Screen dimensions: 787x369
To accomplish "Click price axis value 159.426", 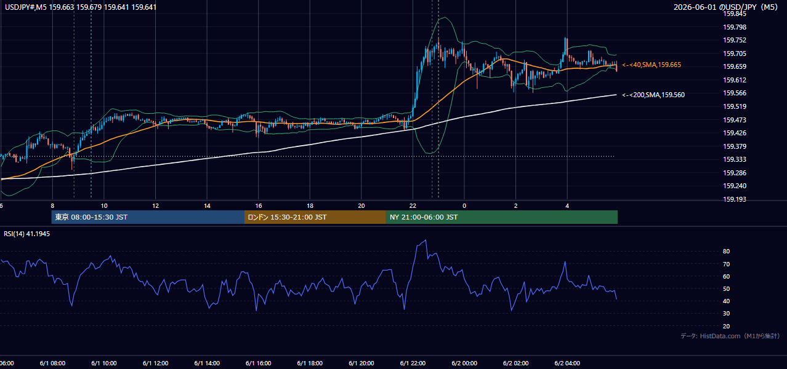I will coord(735,133).
